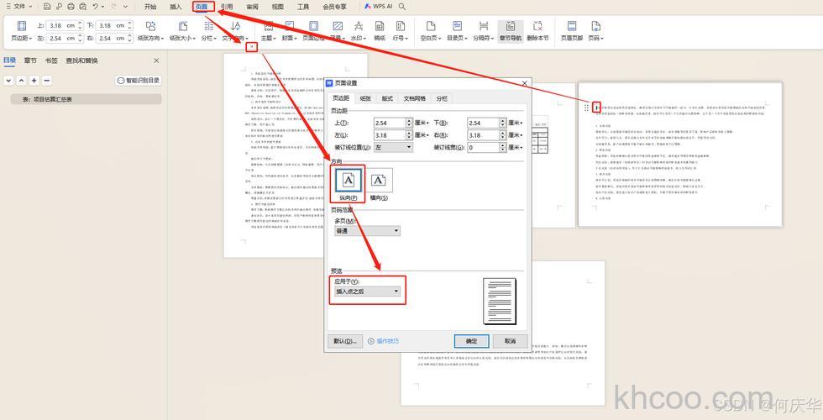Click the 删除本节 delete section icon
823x420 pixels.
[x=537, y=32]
